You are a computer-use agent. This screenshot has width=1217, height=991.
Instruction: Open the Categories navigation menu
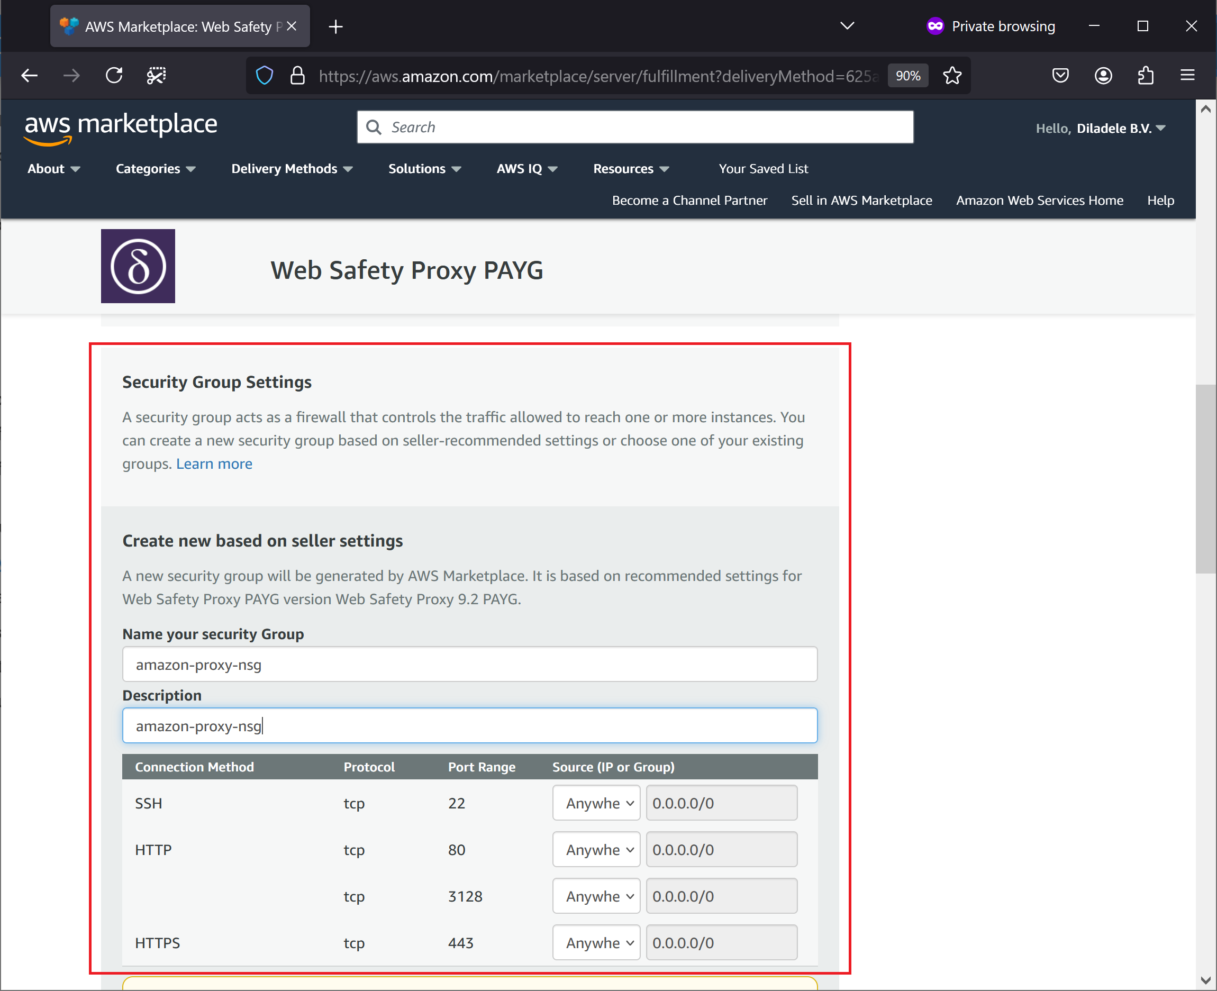[155, 169]
